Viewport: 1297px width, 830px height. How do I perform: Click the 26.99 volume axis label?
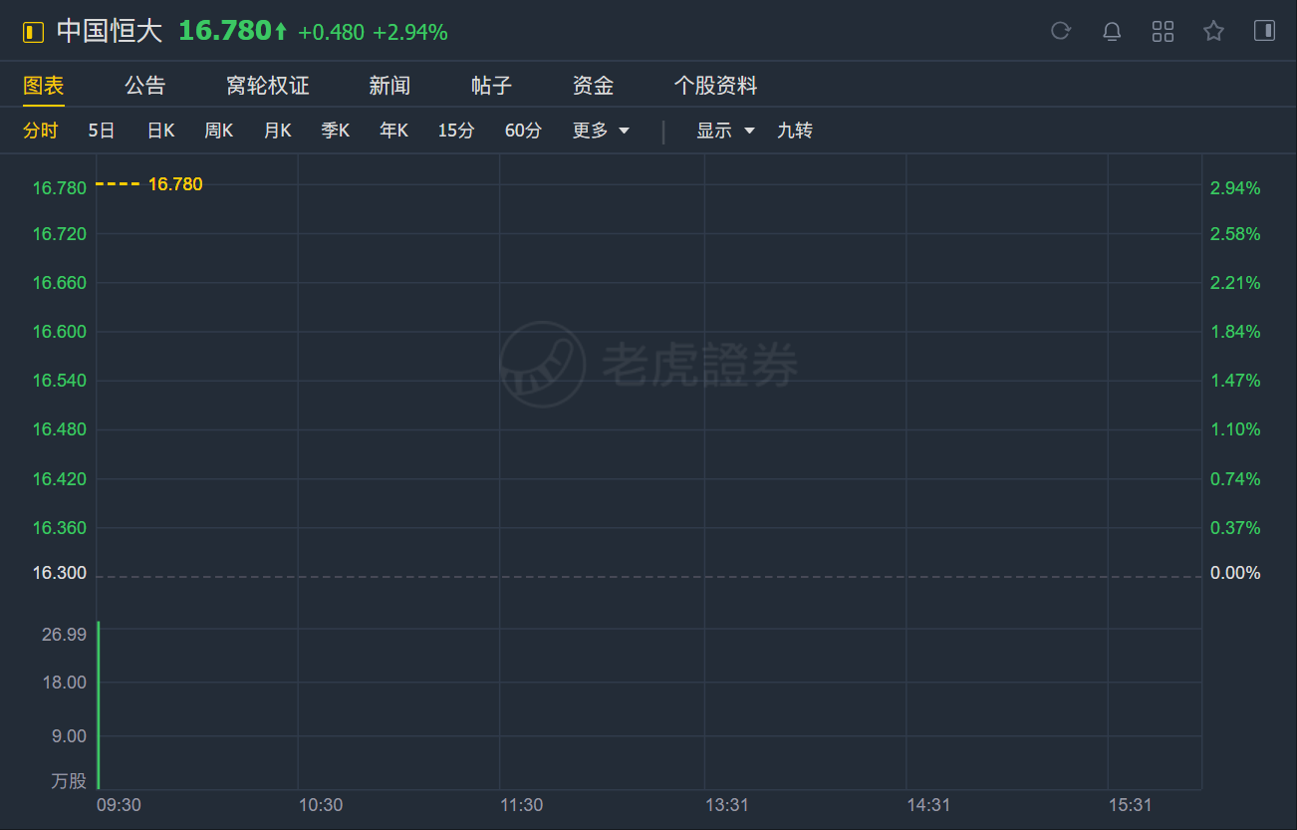65,635
